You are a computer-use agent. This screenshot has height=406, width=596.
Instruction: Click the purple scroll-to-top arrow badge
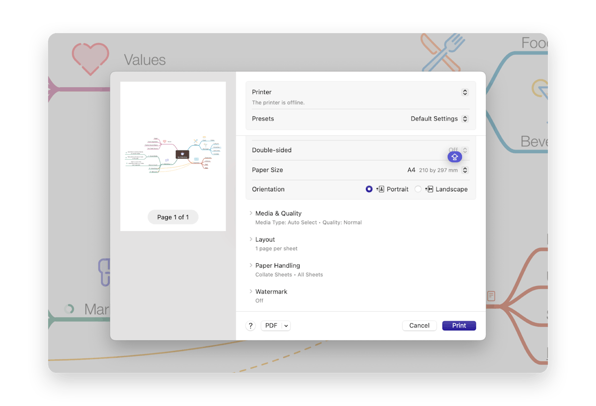[x=454, y=157]
